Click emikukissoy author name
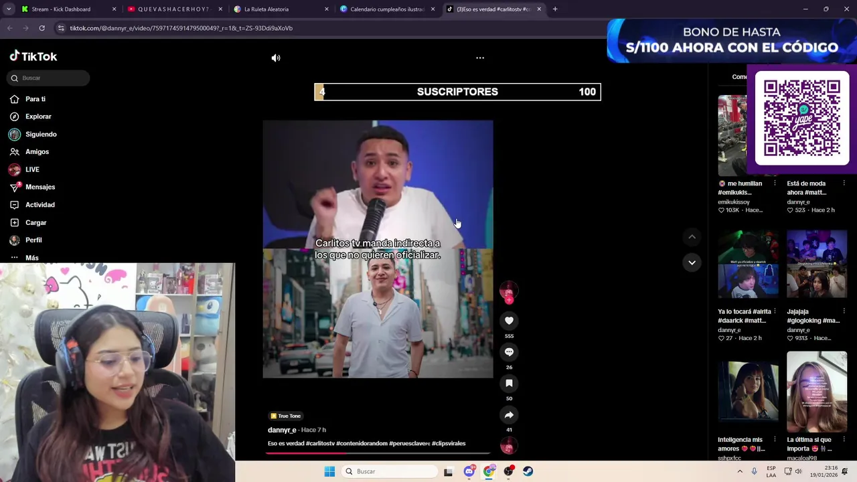 [734, 202]
